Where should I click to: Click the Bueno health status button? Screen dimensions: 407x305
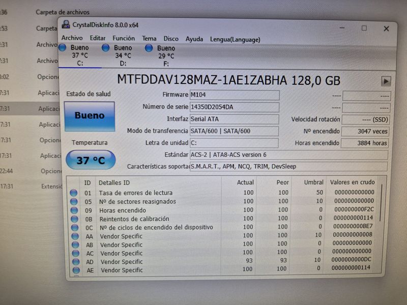(90, 116)
